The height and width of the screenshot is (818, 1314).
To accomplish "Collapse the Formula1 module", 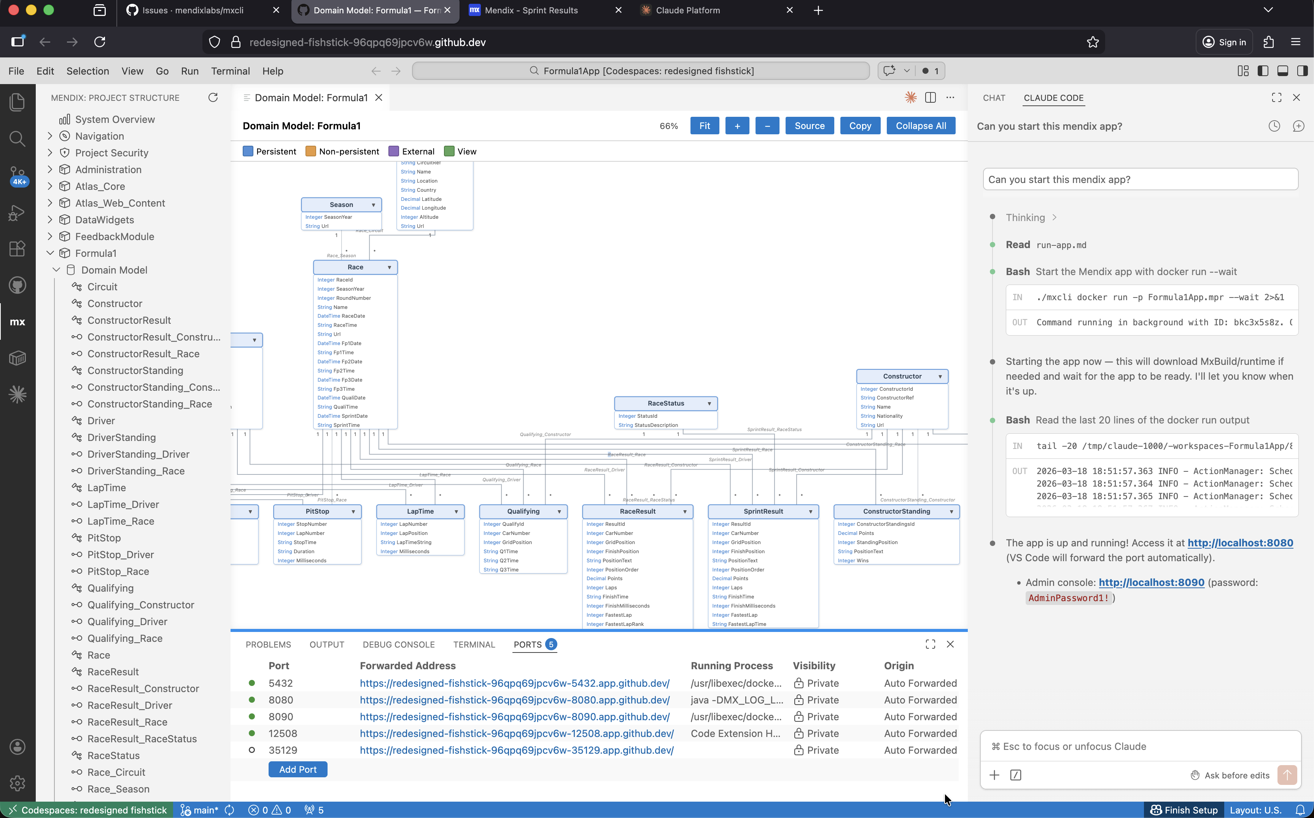I will 50,253.
